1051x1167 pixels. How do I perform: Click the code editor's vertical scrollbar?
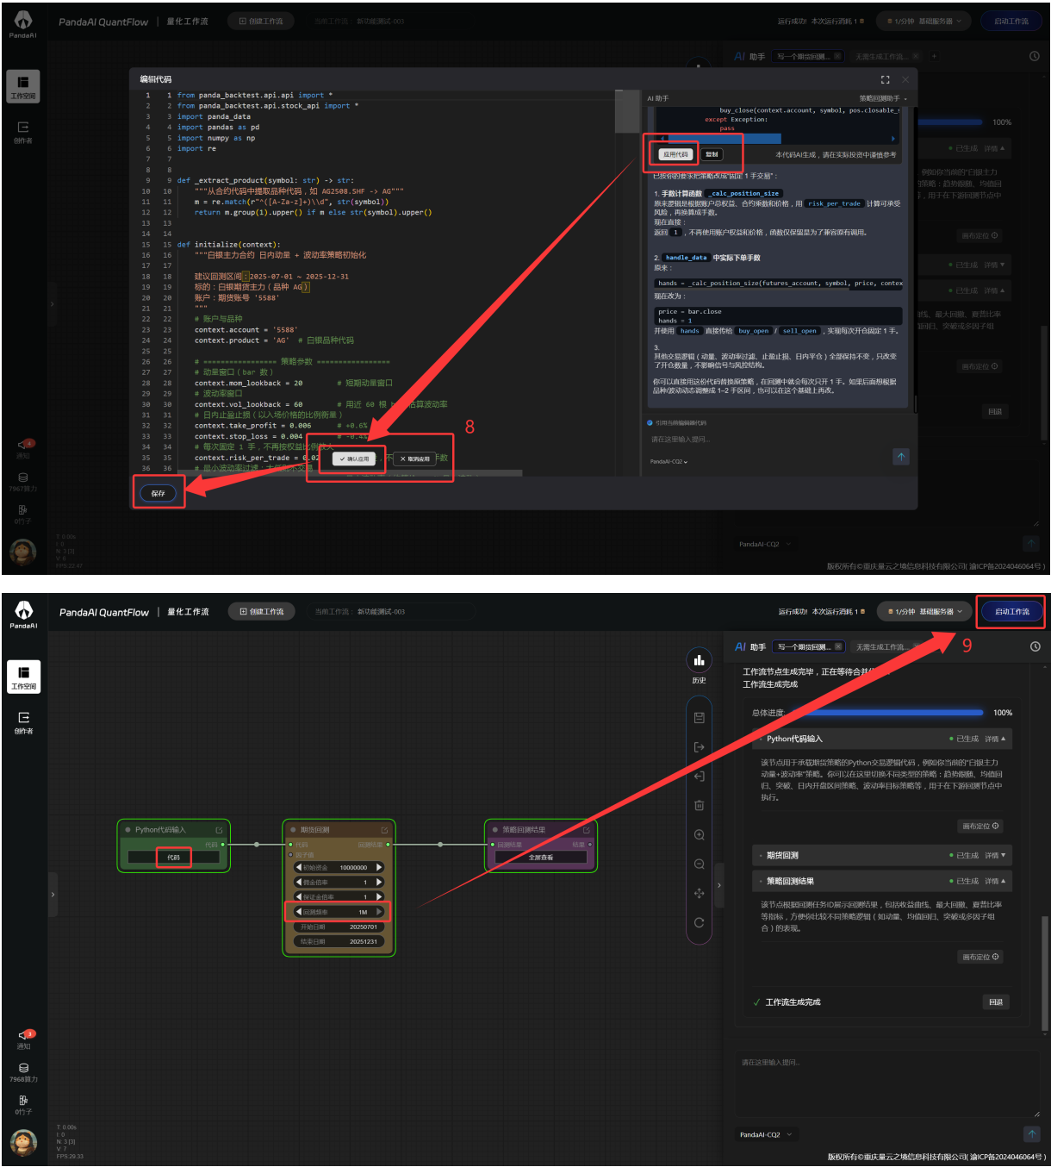(627, 112)
